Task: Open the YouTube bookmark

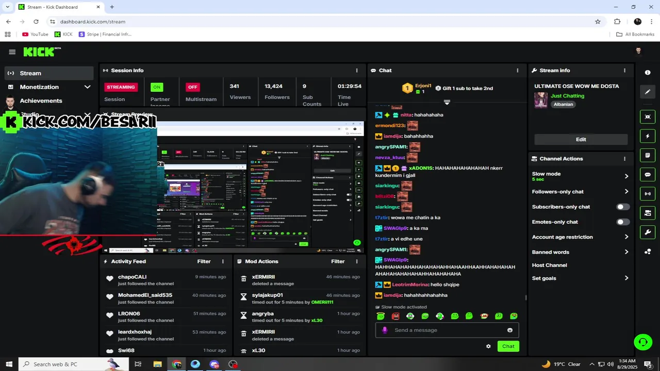Action: pyautogui.click(x=35, y=35)
